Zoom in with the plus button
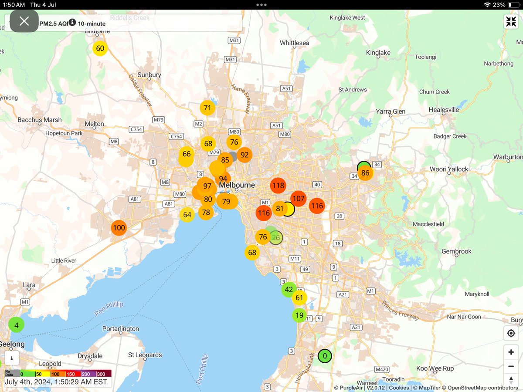Screen dimensions: 523x392 point(511,352)
